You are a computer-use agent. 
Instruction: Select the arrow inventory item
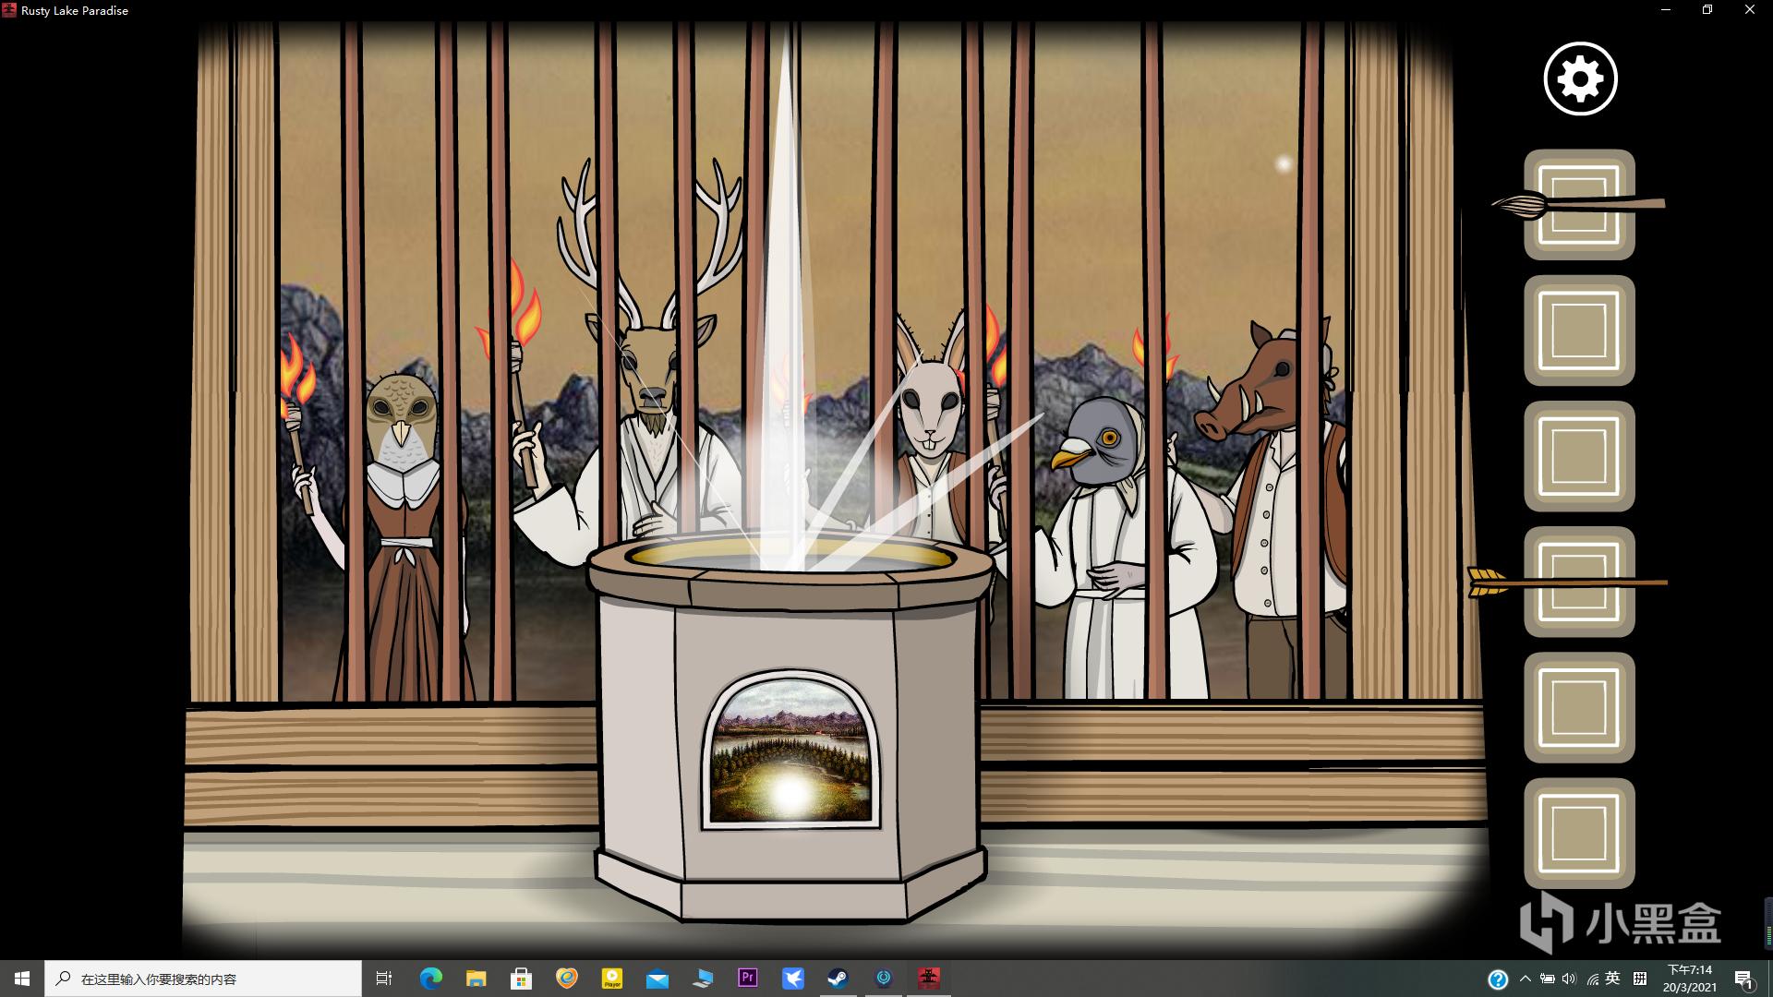tap(1579, 582)
